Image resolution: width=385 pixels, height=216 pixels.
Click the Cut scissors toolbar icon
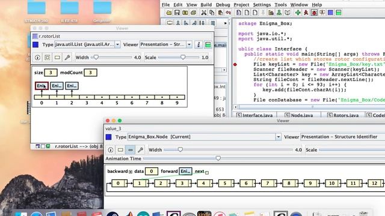[203, 13]
